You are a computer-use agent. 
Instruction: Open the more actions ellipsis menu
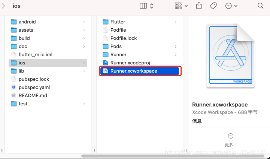(x=228, y=6)
